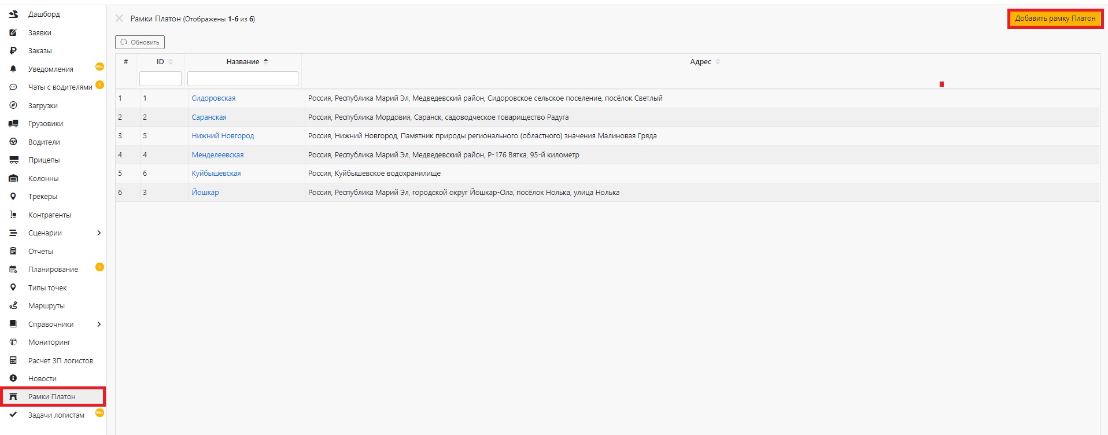
Task: Open the Заявки menu item
Action: pos(40,33)
